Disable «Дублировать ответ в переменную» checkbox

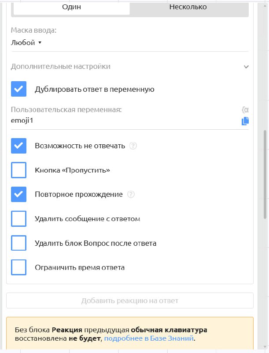coord(18,89)
